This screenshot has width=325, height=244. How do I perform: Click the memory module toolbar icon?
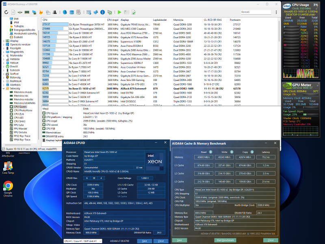[x=27, y=12]
